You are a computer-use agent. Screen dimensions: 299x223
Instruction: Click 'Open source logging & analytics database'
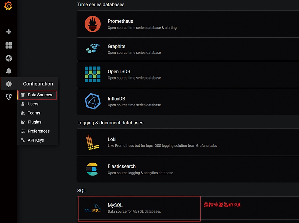click(140, 173)
